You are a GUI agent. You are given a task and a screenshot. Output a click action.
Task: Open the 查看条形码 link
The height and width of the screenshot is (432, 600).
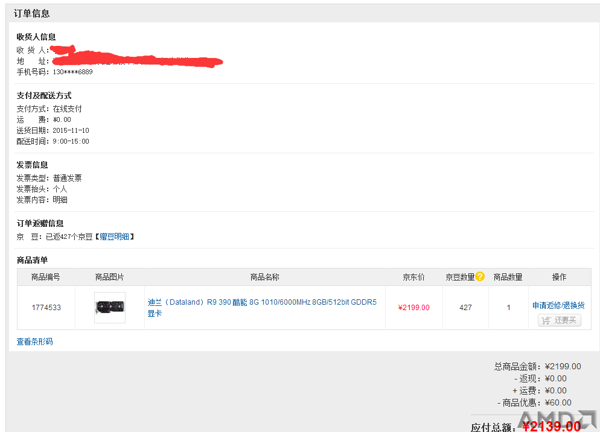coord(35,341)
